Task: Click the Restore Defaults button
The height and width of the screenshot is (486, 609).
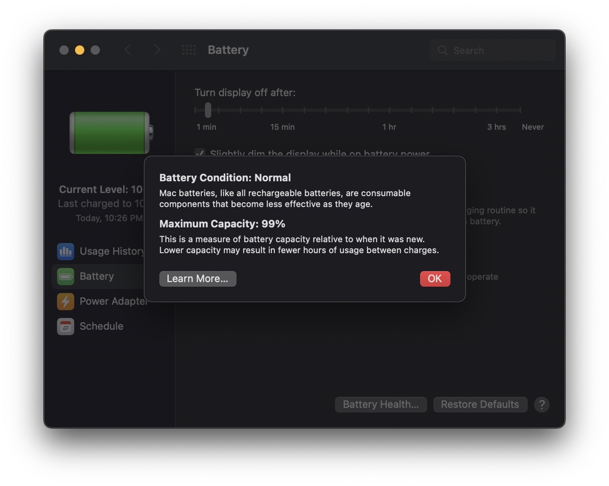Action: (x=480, y=405)
